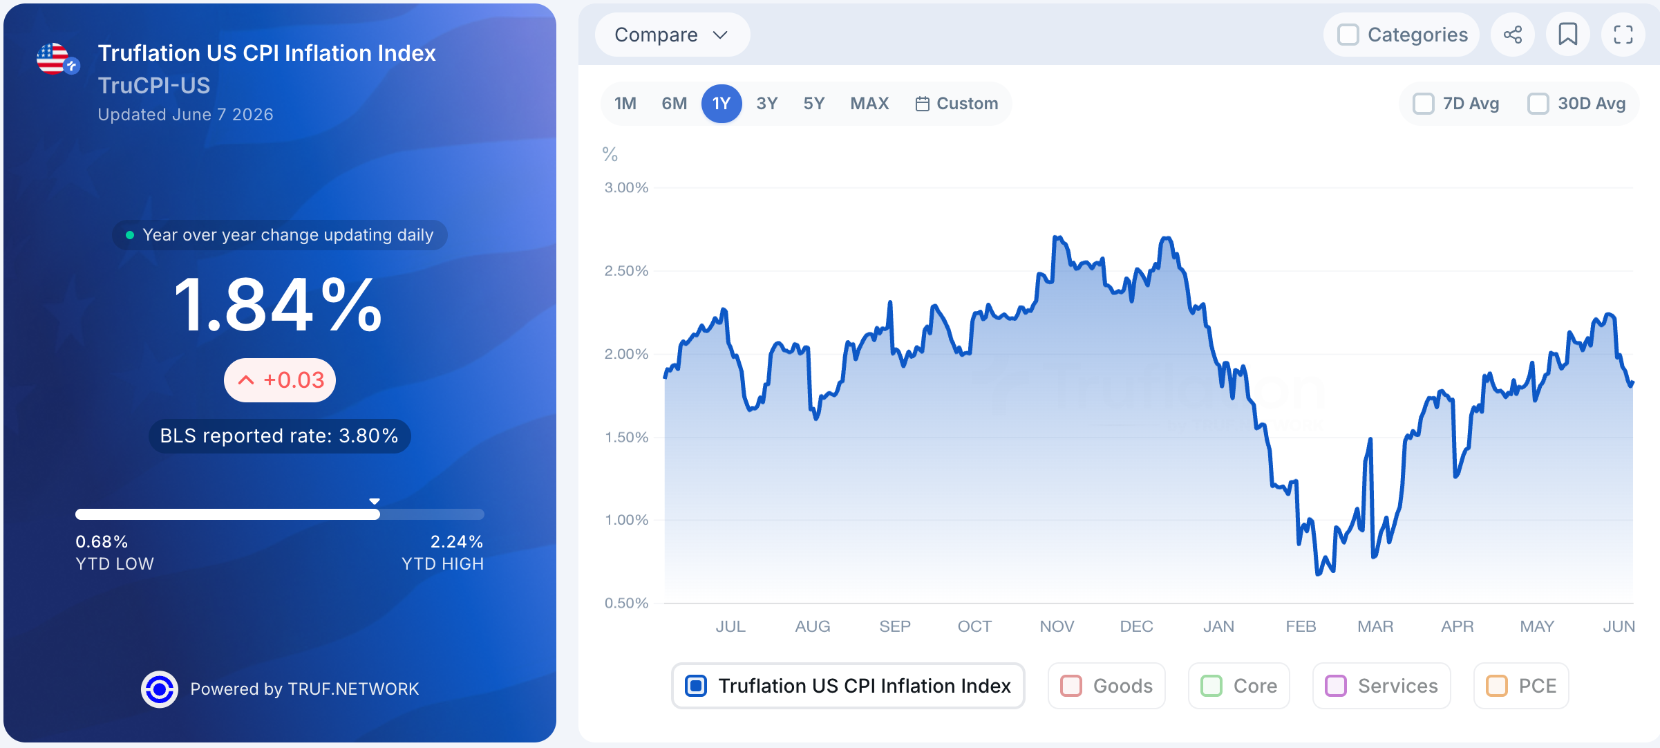Click the red up-arrow change indicator

click(246, 380)
